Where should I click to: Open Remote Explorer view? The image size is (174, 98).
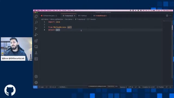coord(36,47)
